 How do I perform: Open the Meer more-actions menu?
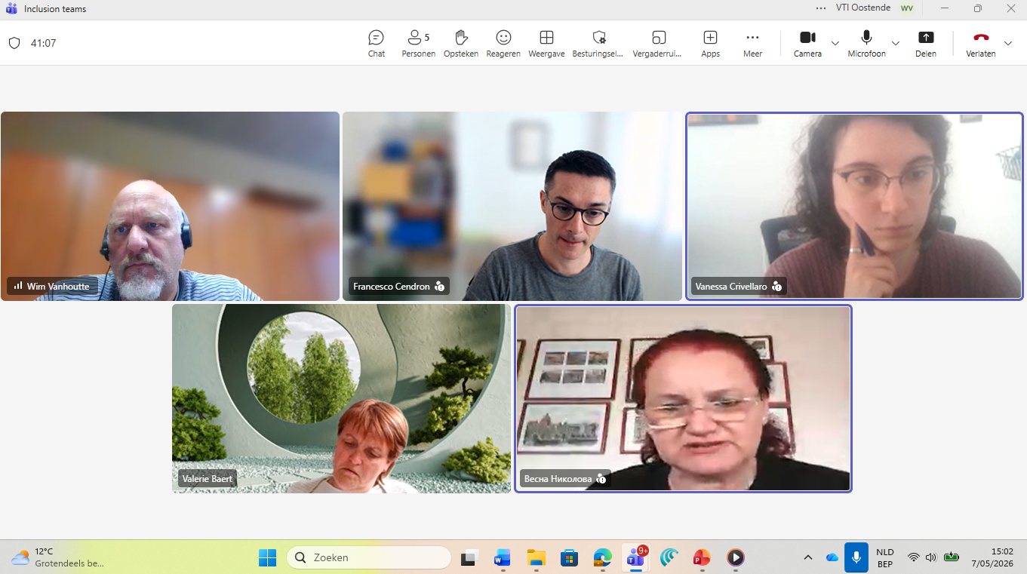tap(752, 43)
